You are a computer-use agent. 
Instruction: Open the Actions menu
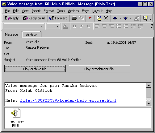pos(73,11)
